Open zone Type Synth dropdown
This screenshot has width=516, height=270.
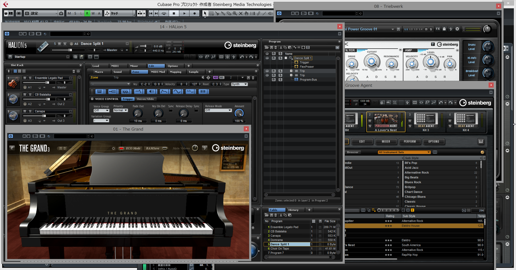[x=239, y=84]
